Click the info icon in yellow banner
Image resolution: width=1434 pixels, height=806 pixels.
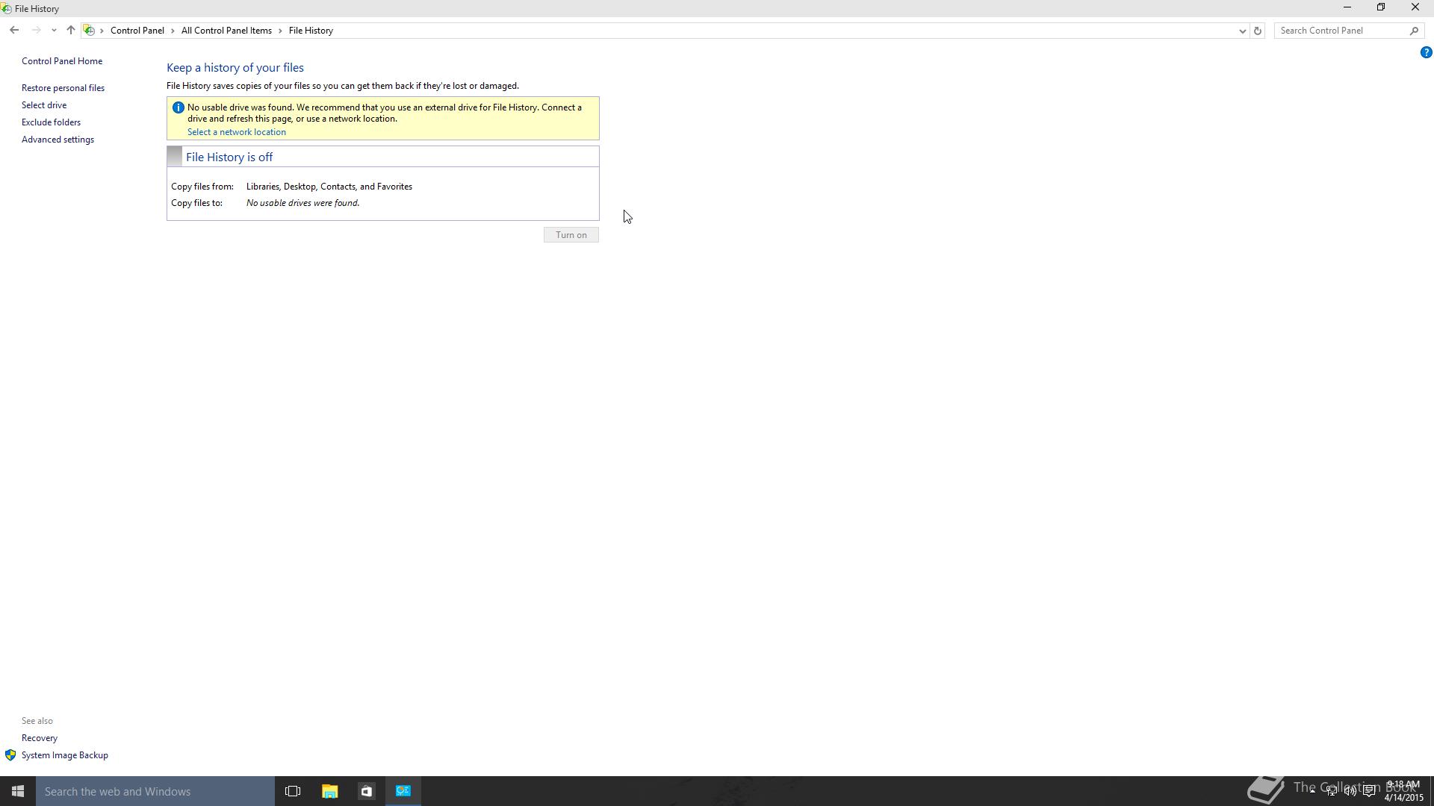(178, 107)
